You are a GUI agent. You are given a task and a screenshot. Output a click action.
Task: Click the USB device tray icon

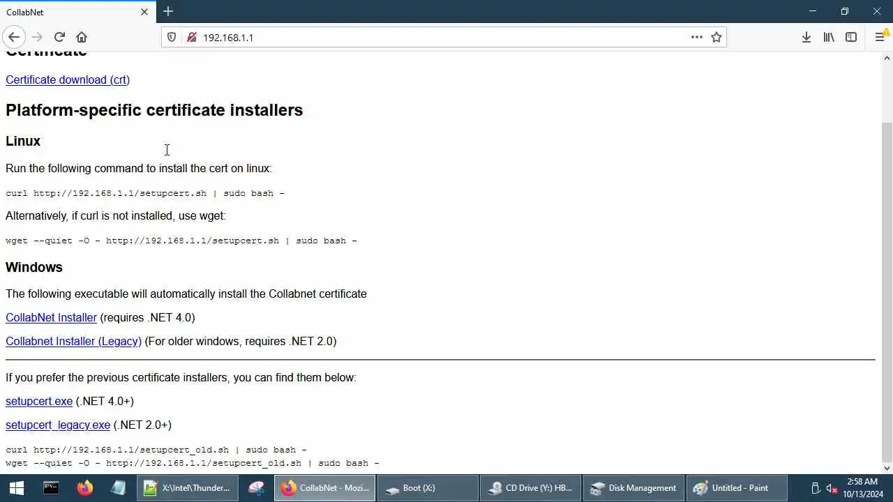[x=816, y=488]
